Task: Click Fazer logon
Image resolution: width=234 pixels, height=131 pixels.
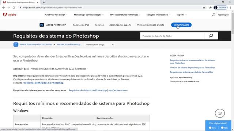Action: [x=223, y=15]
